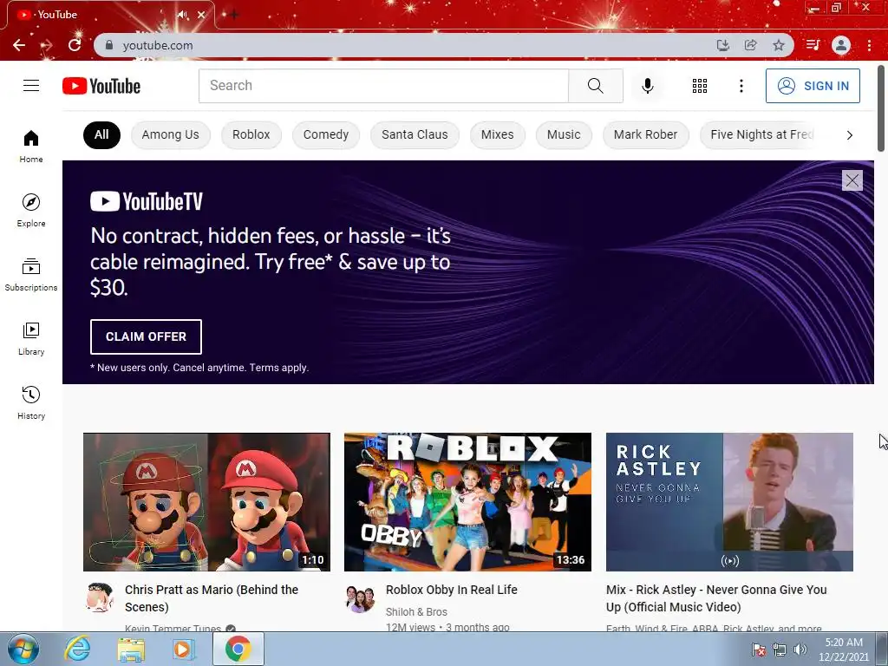Click browser back arrow
This screenshot has height=666, width=888.
(19, 45)
